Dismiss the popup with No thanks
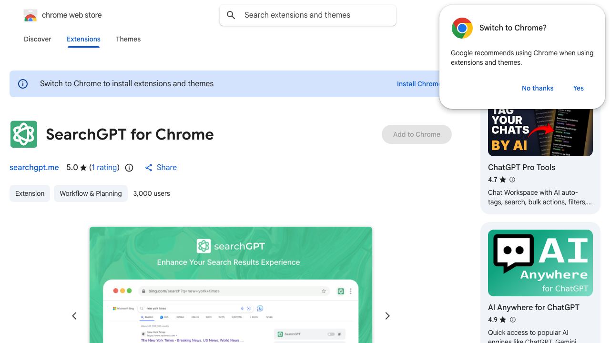The width and height of the screenshot is (610, 343). (538, 88)
